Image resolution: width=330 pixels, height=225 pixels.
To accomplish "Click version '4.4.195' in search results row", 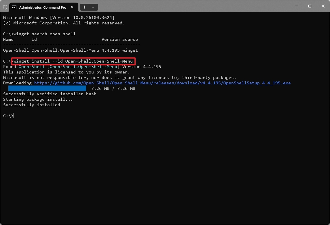I will click(111, 50).
